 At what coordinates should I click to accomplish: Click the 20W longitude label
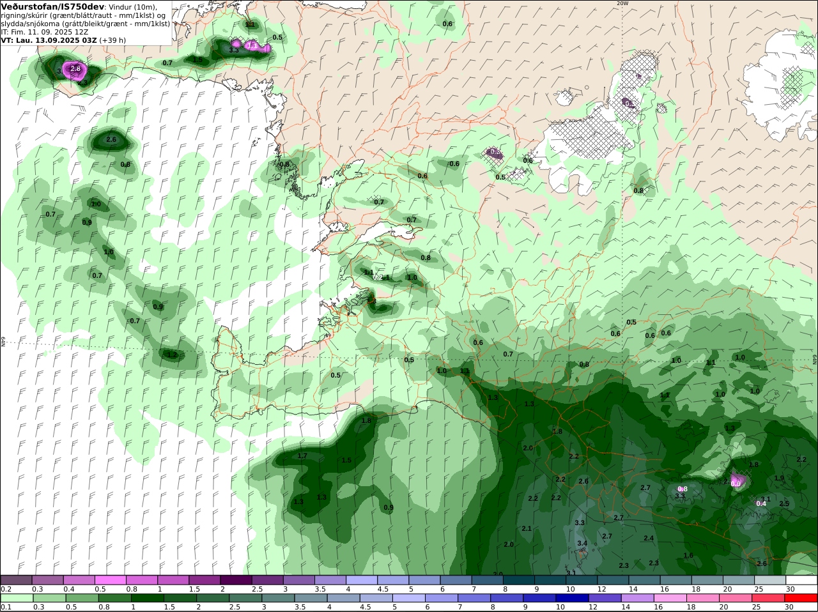pos(622,3)
